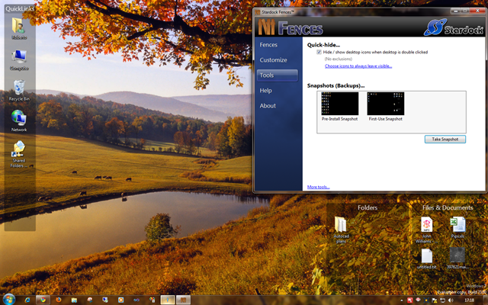Image resolution: width=488 pixels, height=305 pixels.
Task: Click the Take Snapshot button
Action: [445, 139]
